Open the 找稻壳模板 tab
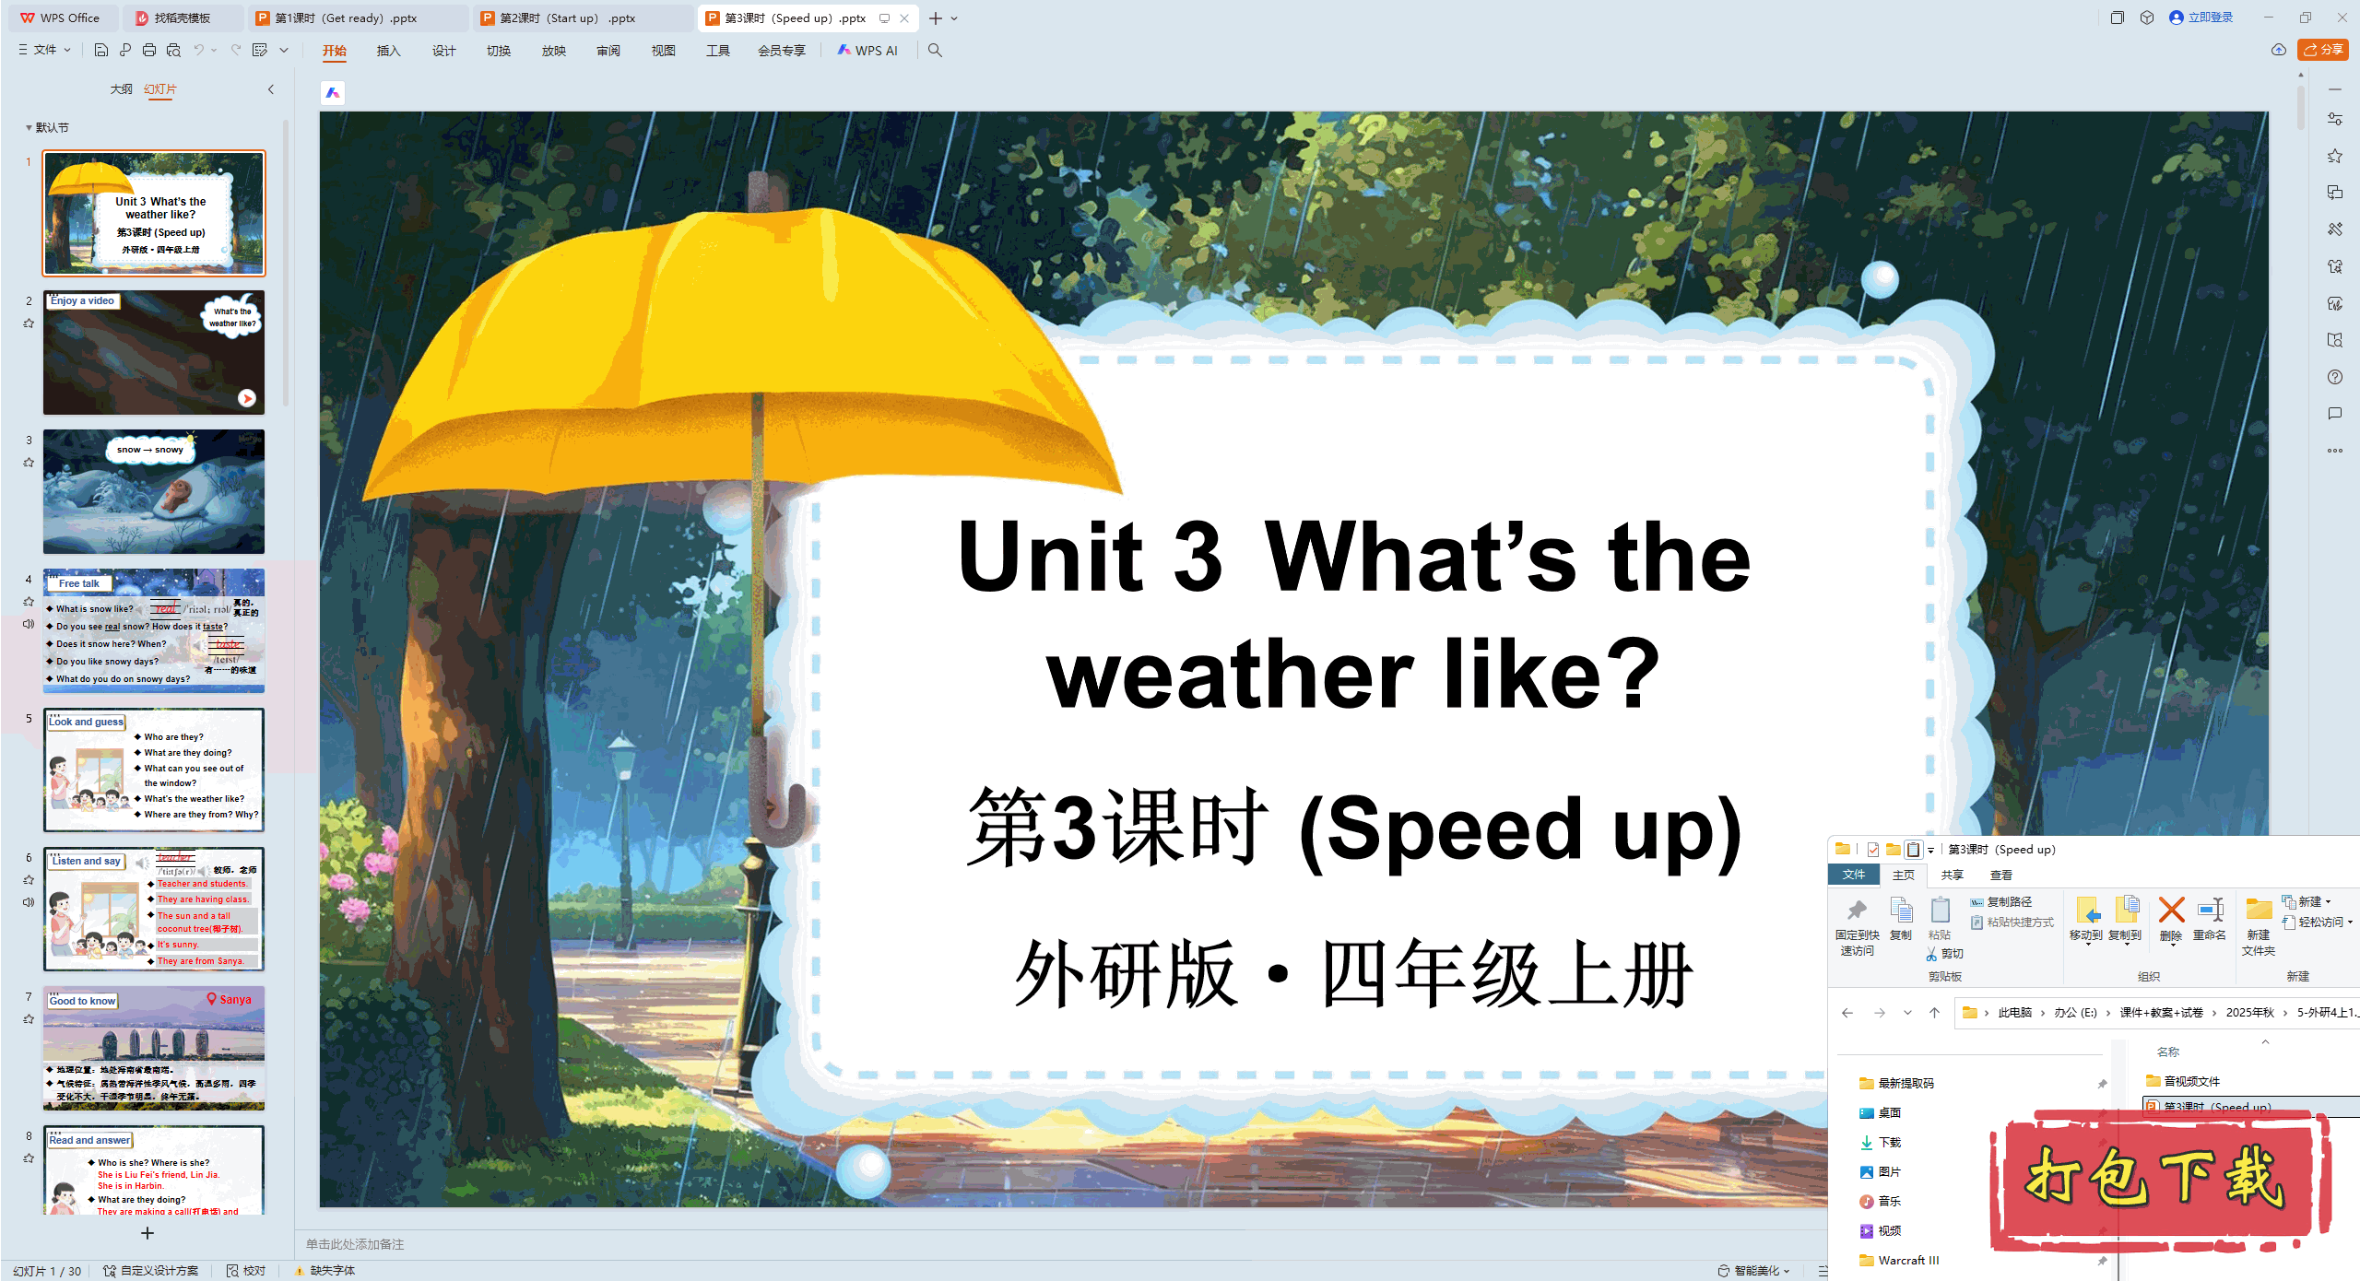This screenshot has width=2360, height=1281. 183,18
